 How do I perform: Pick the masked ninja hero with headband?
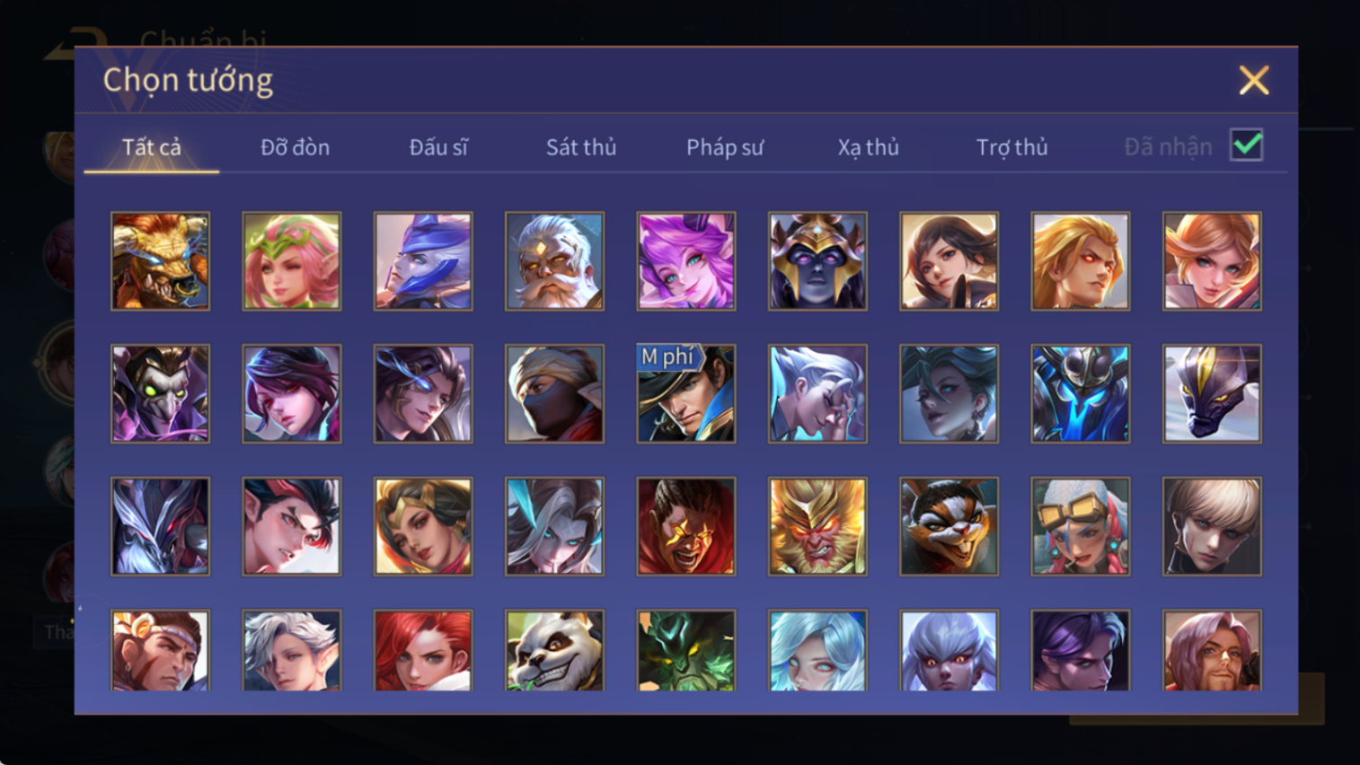click(554, 393)
